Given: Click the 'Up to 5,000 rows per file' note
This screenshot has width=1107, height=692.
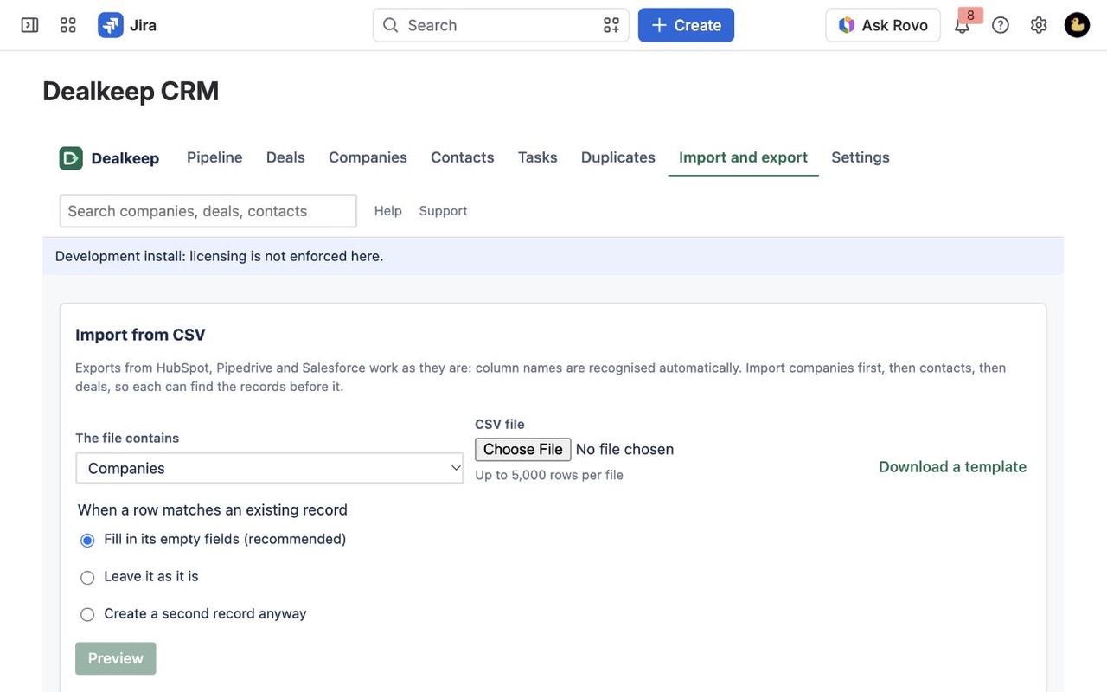Looking at the screenshot, I should [x=549, y=475].
